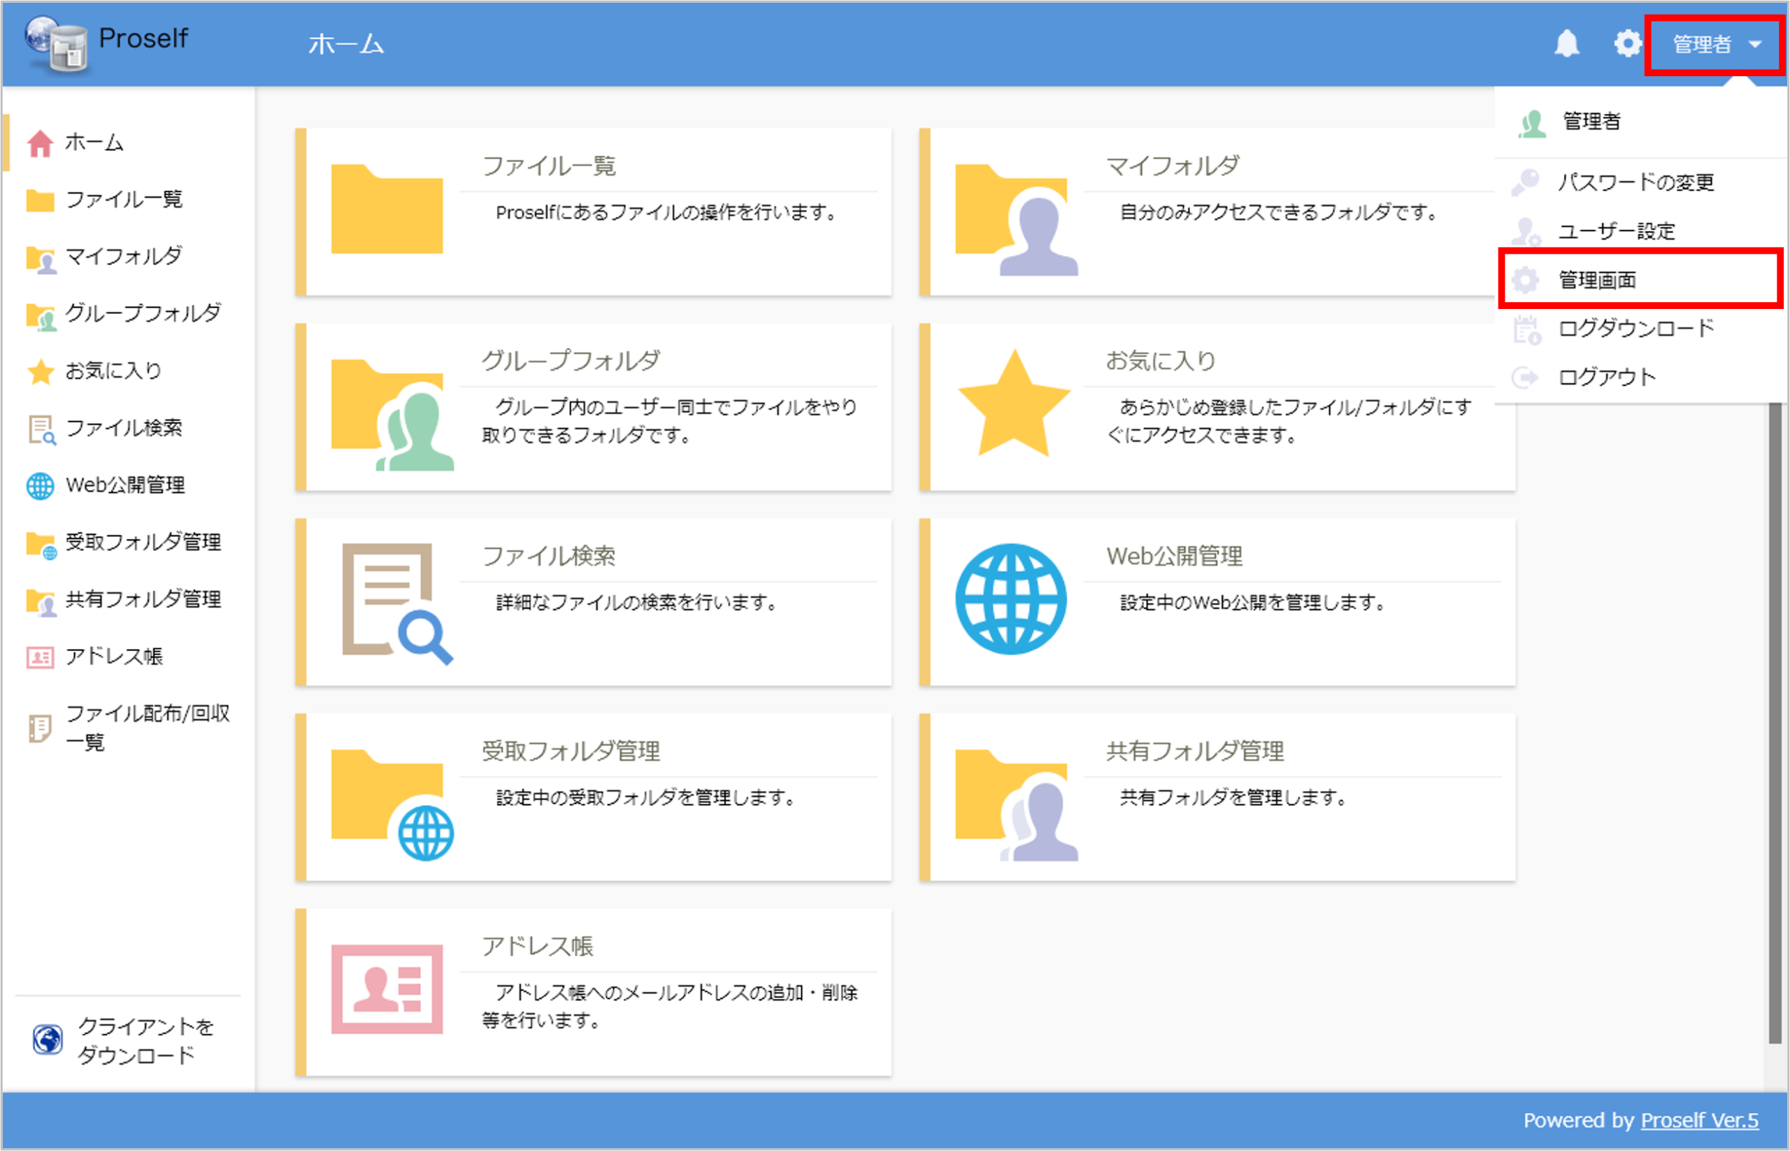Select the お気に入り star icon
Image resolution: width=1790 pixels, height=1151 pixels.
point(39,371)
